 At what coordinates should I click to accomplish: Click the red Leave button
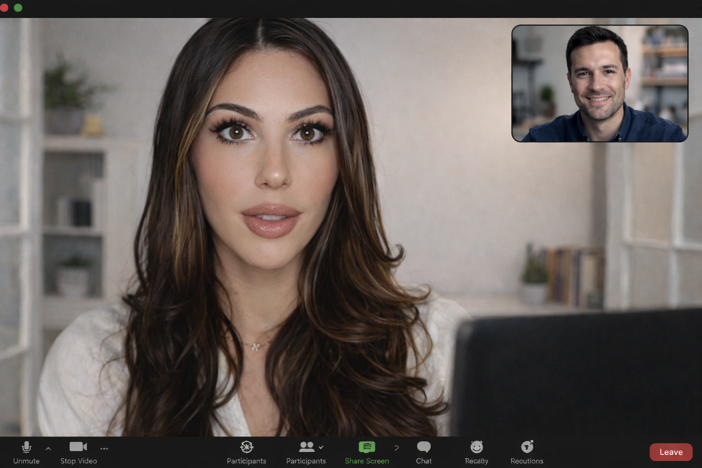[670, 452]
